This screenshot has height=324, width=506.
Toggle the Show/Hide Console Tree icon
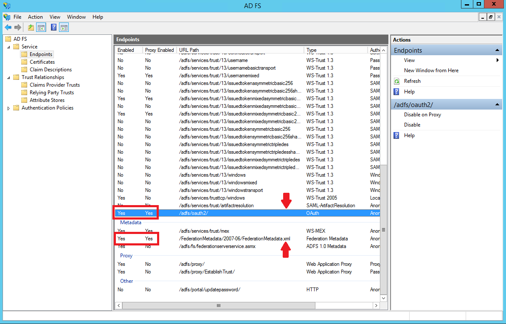(x=41, y=28)
